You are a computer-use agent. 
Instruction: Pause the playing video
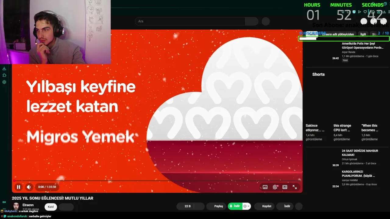pyautogui.click(x=18, y=187)
